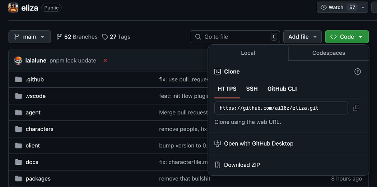This screenshot has height=187, width=377.
Task: Click the branches icon beside 52 Branches
Action: pos(59,37)
